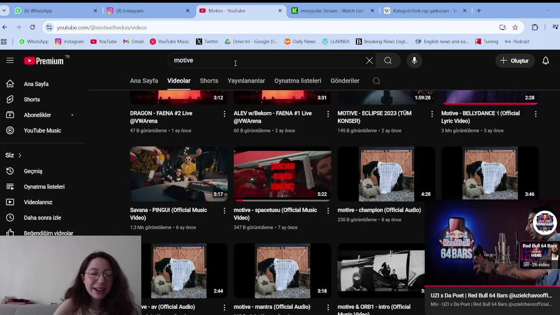Open a new browser tab

coord(479,10)
